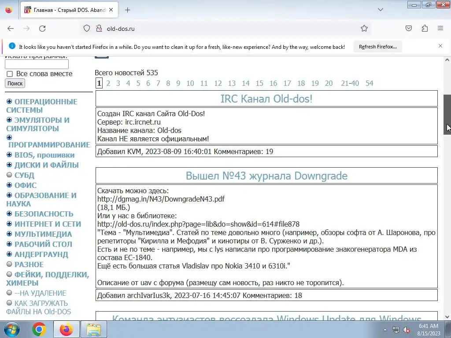
Task: Expand ОПЕРАЦИОННЫЕ СИСТЕМЫ plus icon
Action: click(x=9, y=101)
